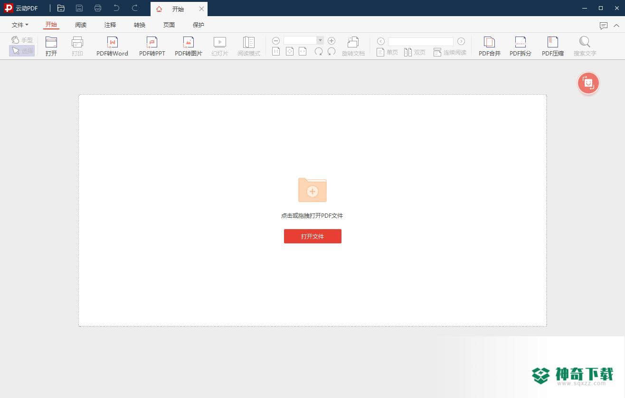Viewport: 625px width, 398px height.
Task: Open the feedback comment icon
Action: [604, 26]
